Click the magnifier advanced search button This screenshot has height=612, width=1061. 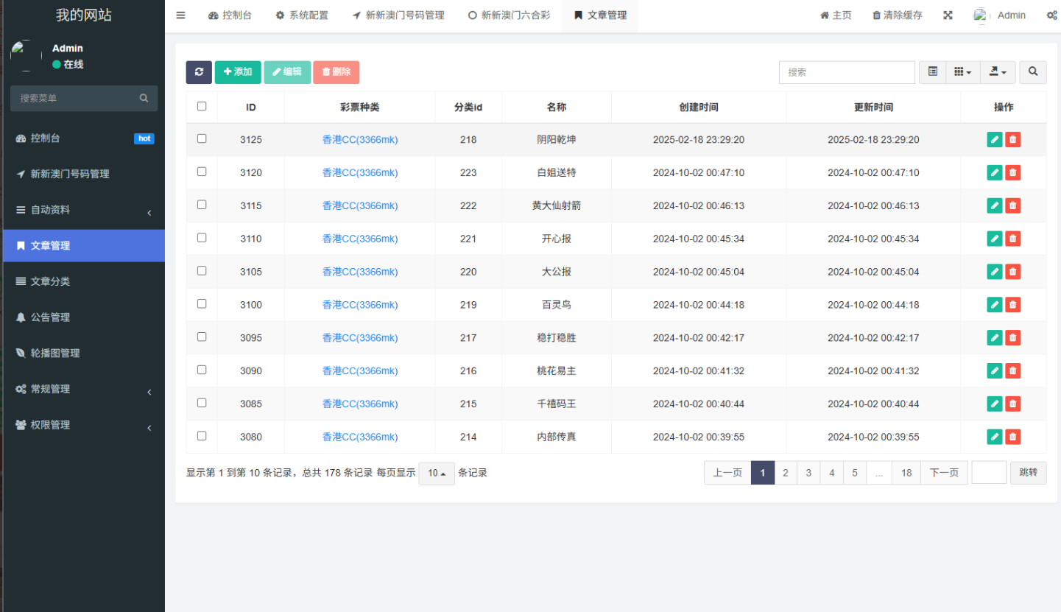[1033, 72]
